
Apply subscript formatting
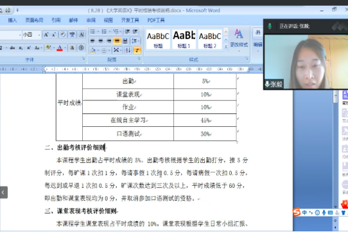[x=21, y=48]
